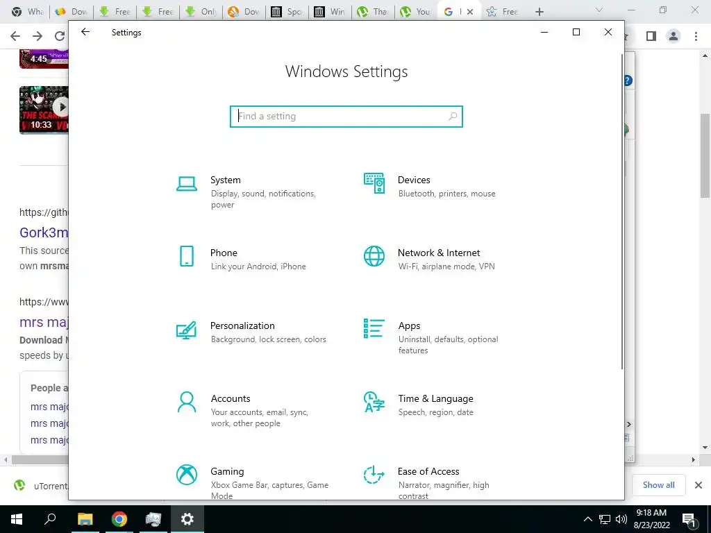This screenshot has height=533, width=711.
Task: Open Network & Internet globe icon
Action: pos(374,256)
